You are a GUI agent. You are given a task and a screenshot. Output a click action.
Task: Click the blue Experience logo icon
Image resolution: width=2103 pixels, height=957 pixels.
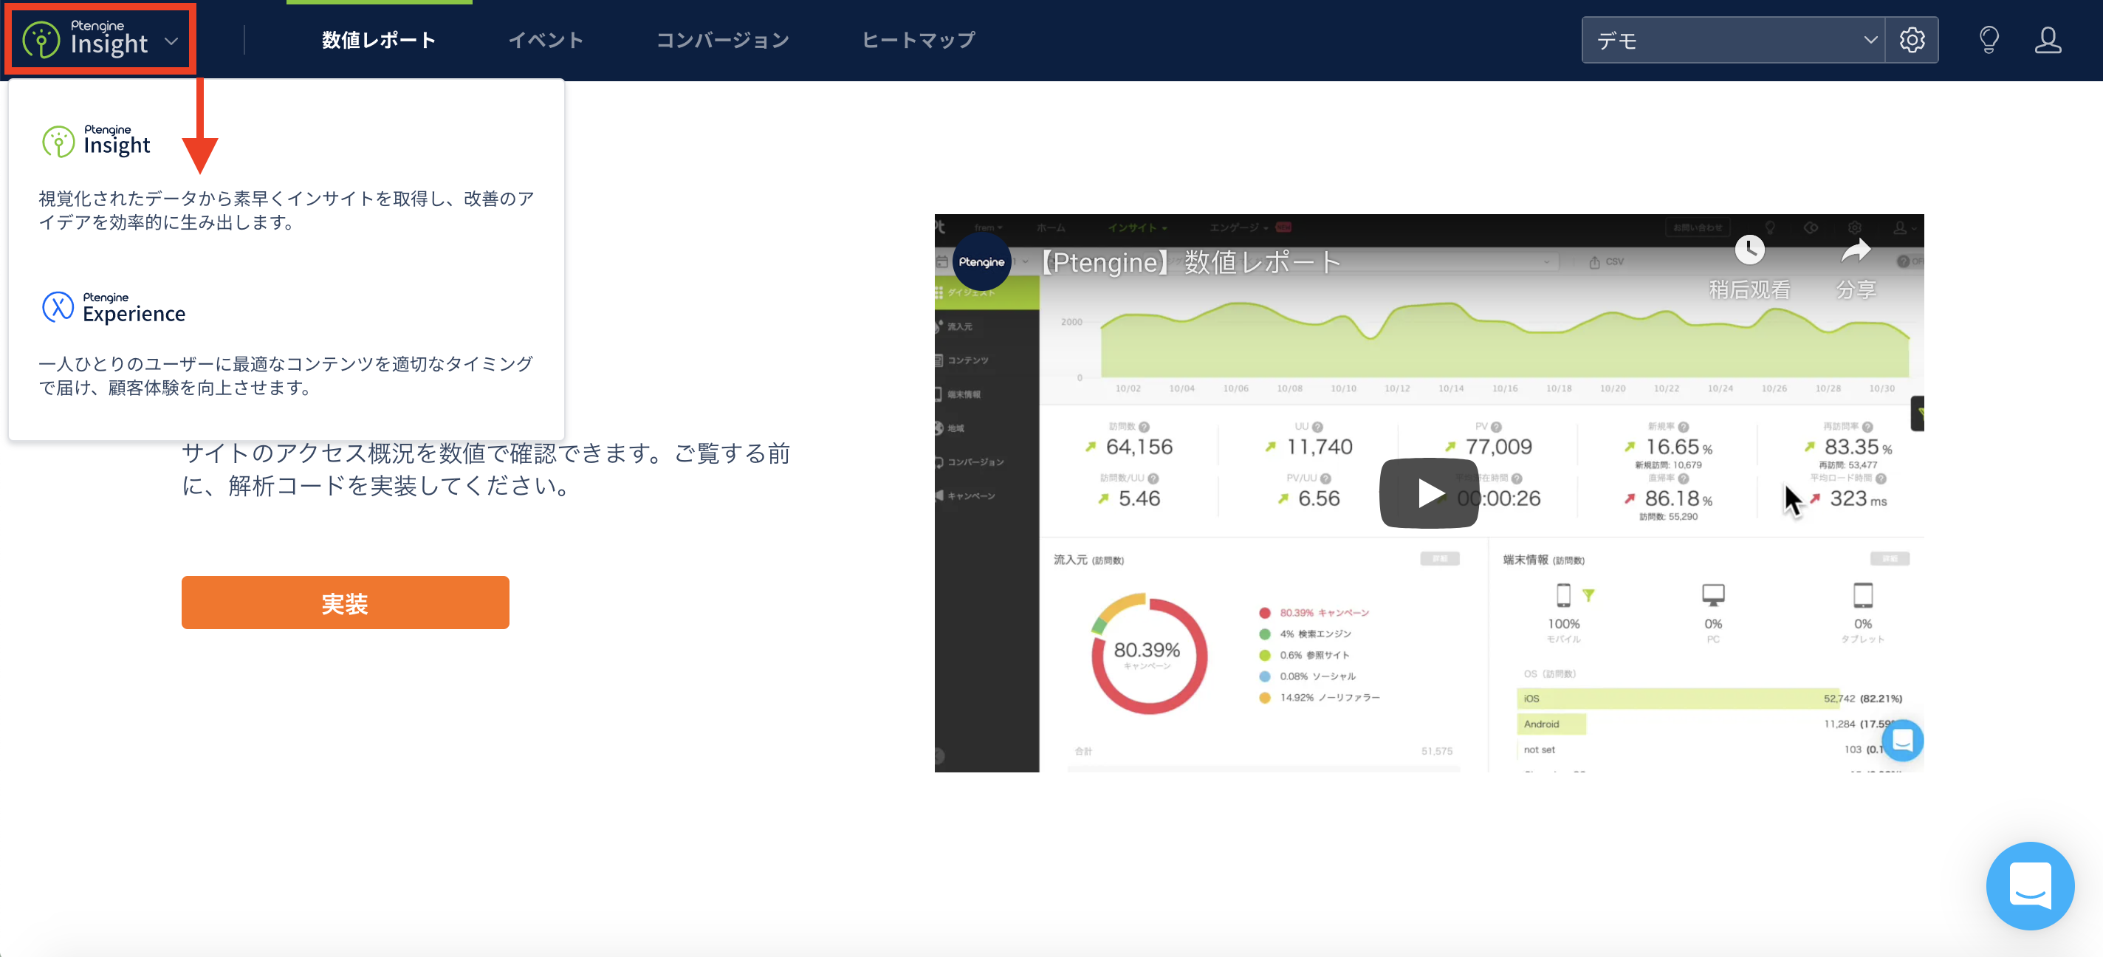coord(57,308)
